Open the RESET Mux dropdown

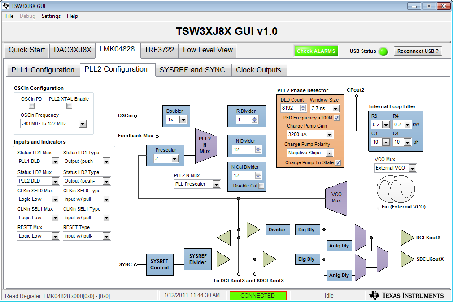click(56, 236)
